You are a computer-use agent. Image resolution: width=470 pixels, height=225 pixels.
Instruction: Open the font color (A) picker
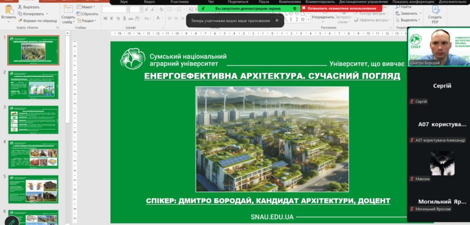click(x=158, y=18)
